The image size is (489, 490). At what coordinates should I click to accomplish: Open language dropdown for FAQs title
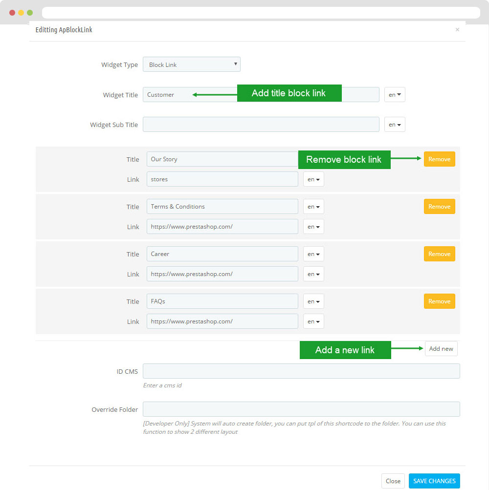tap(313, 301)
